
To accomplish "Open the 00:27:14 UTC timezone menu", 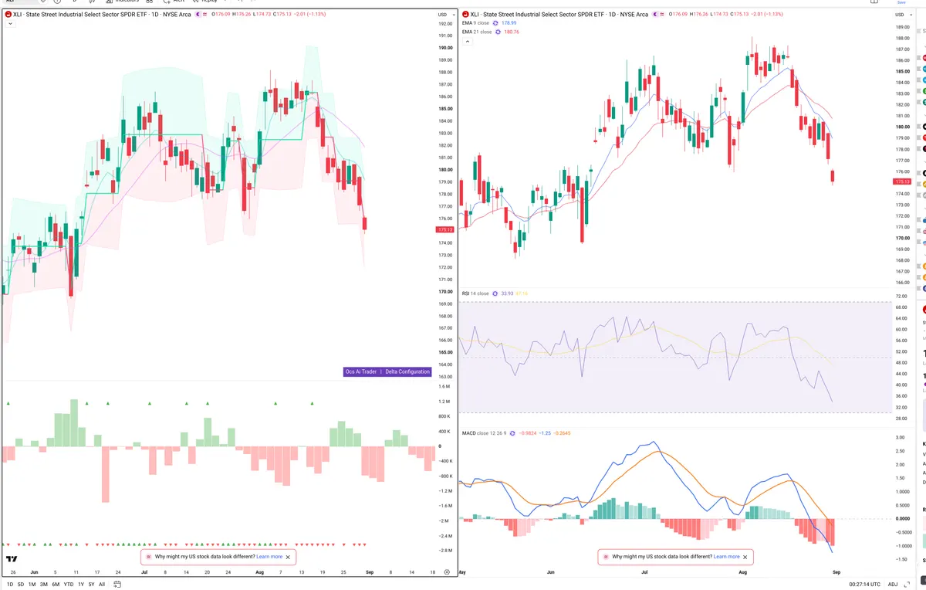I will pos(863,585).
